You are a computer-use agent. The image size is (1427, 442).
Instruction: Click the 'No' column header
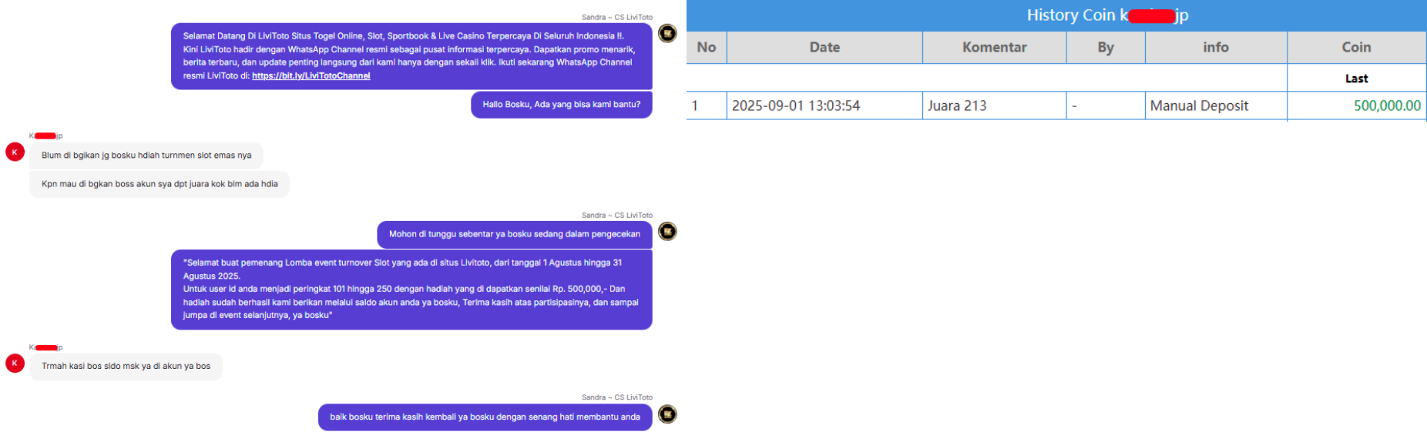click(x=707, y=48)
